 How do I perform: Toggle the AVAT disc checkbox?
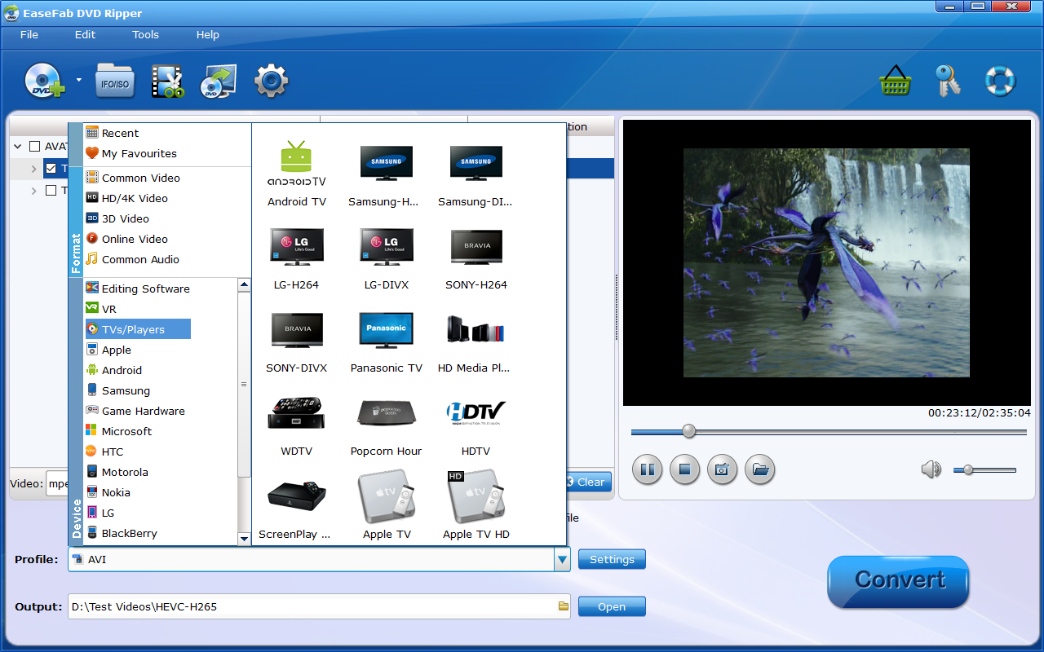34,147
